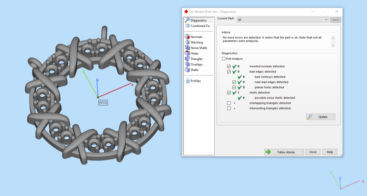367x196 pixels.
Task: Open the Shells icon in sidebar
Action: point(187,70)
